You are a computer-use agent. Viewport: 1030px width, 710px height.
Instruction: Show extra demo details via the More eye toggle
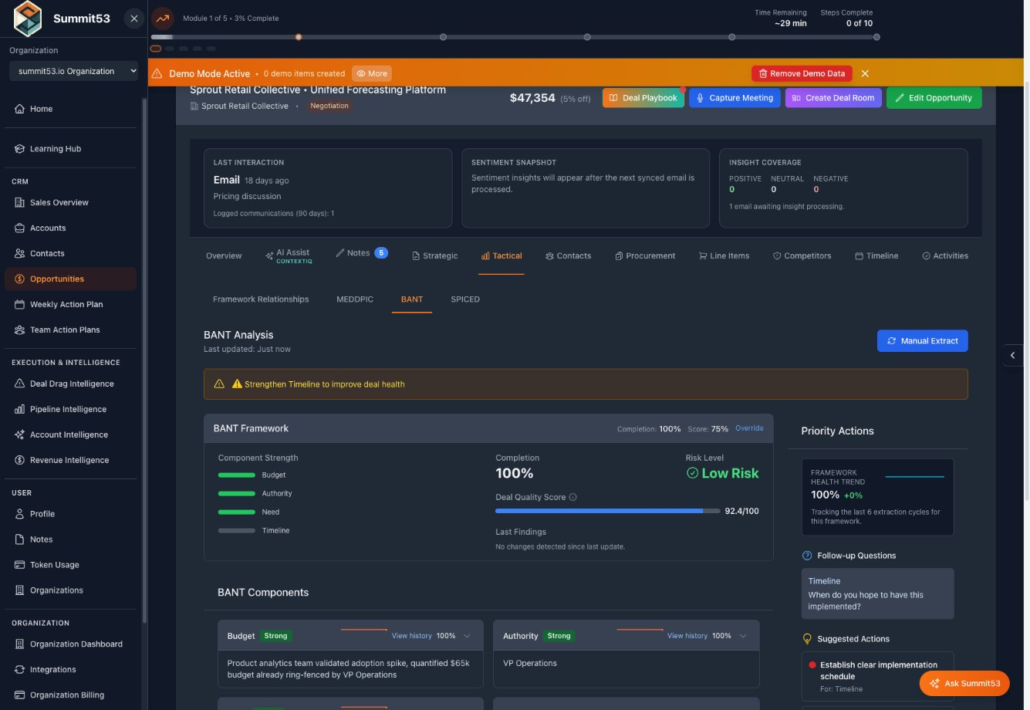(371, 73)
